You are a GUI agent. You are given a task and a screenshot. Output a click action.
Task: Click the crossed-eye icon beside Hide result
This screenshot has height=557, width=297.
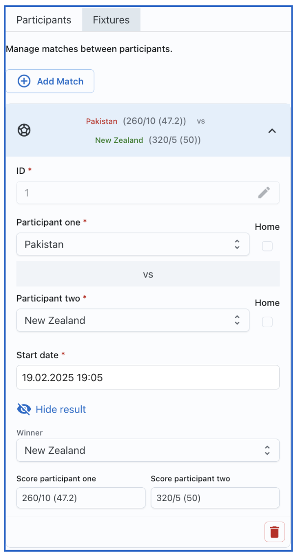(24, 409)
